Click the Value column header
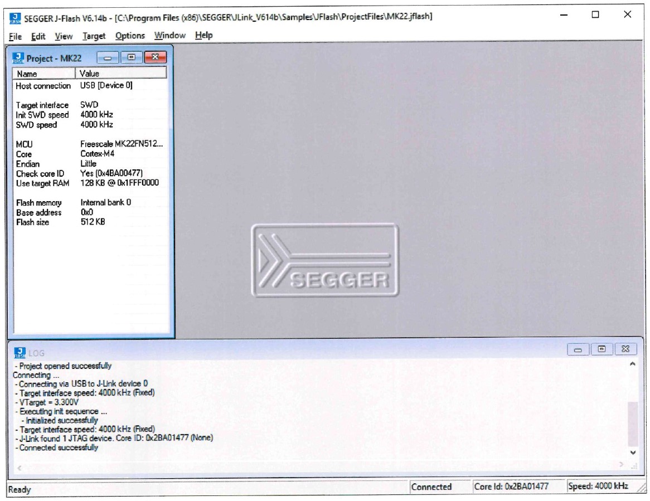650x501 pixels. [121, 74]
